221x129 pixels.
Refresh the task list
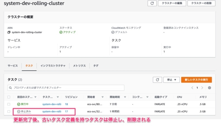157,80
